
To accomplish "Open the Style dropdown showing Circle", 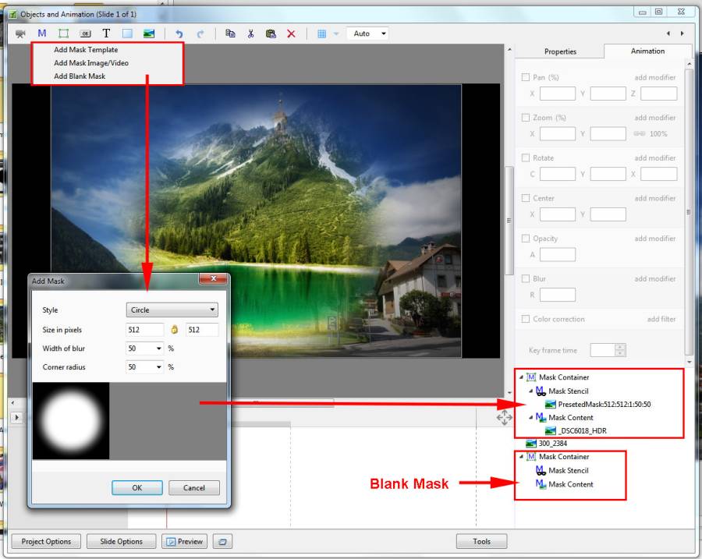I will point(172,310).
